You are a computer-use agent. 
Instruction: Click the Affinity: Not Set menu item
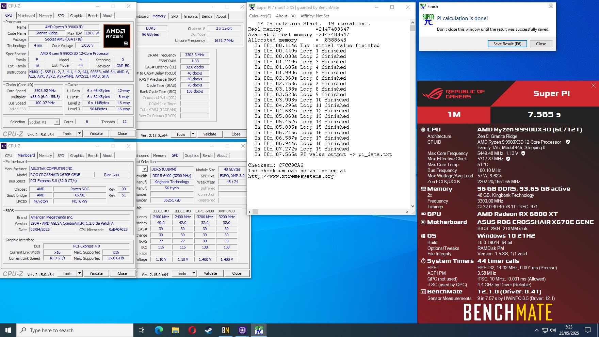(315, 16)
